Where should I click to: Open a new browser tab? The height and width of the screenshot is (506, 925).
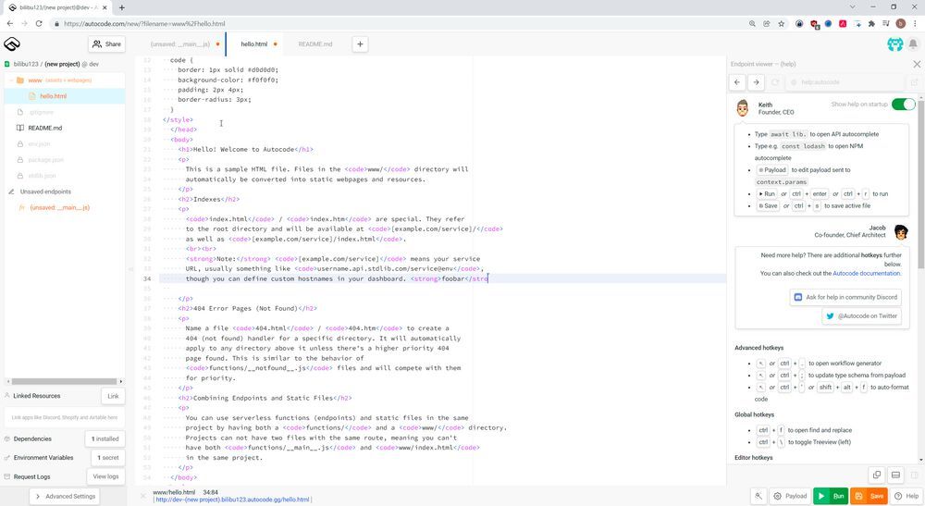click(x=121, y=7)
